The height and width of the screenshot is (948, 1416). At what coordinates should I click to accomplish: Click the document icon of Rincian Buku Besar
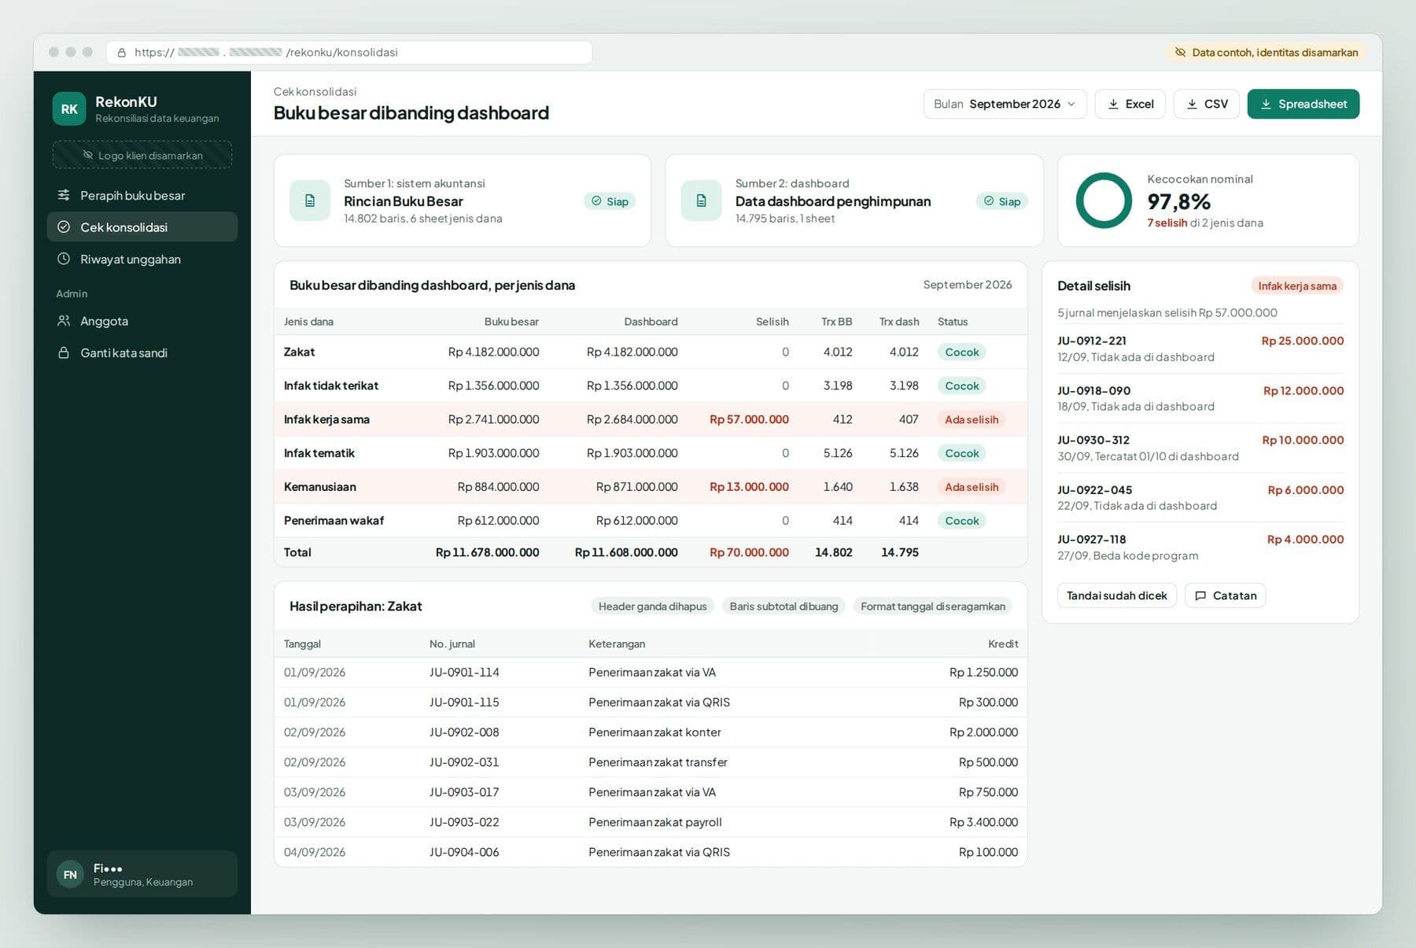point(310,201)
